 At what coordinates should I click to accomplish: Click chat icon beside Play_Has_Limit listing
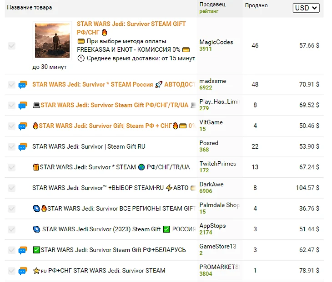tap(23, 106)
